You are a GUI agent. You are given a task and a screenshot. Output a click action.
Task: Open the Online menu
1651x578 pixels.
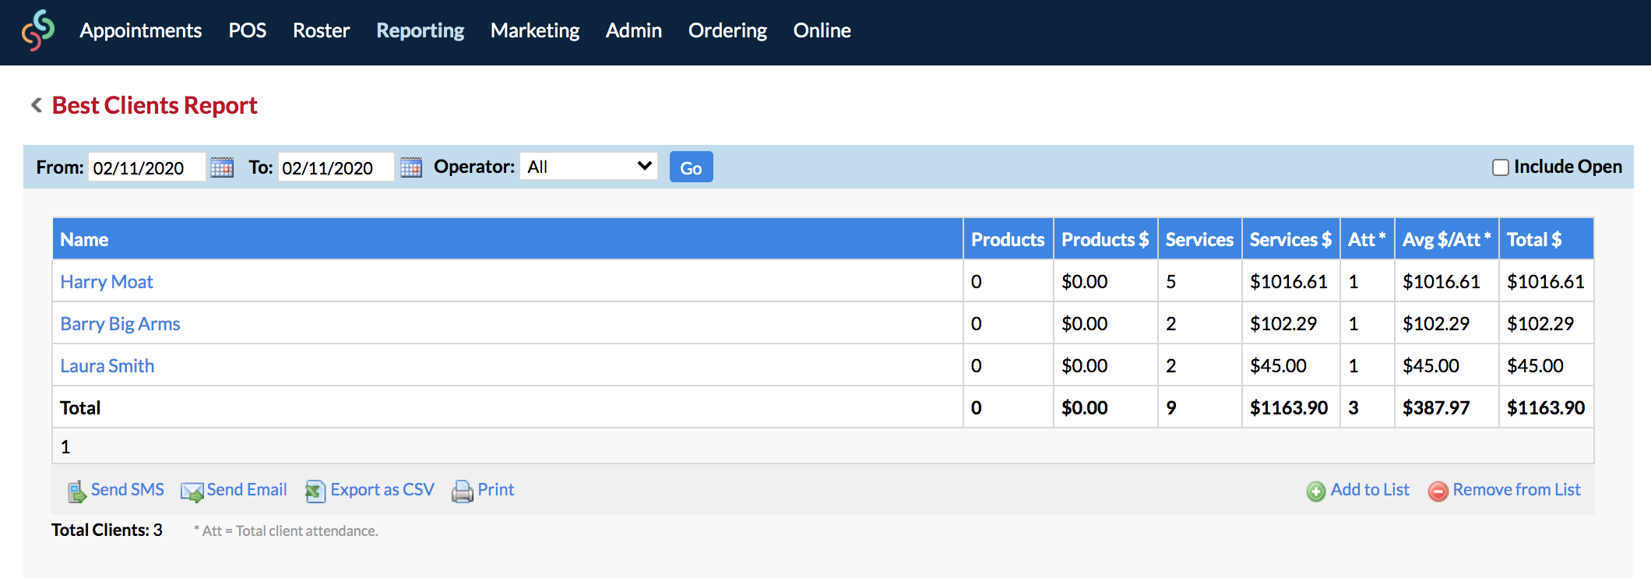(x=822, y=30)
